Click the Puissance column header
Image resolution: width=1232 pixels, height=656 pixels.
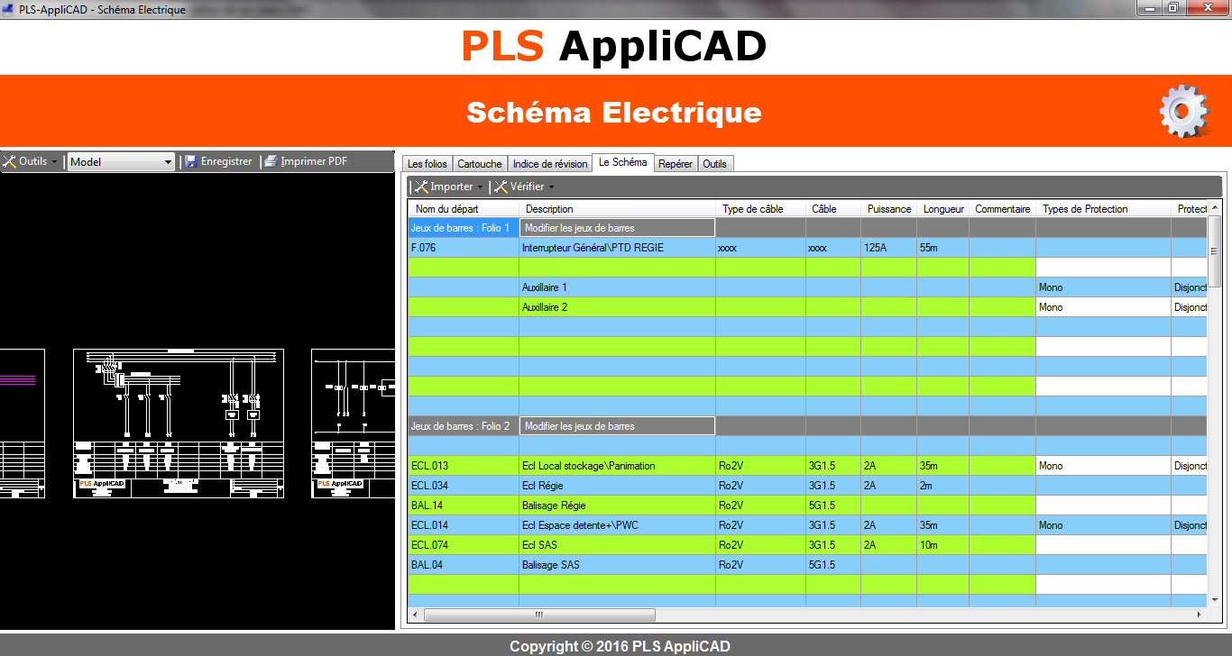pyautogui.click(x=888, y=209)
